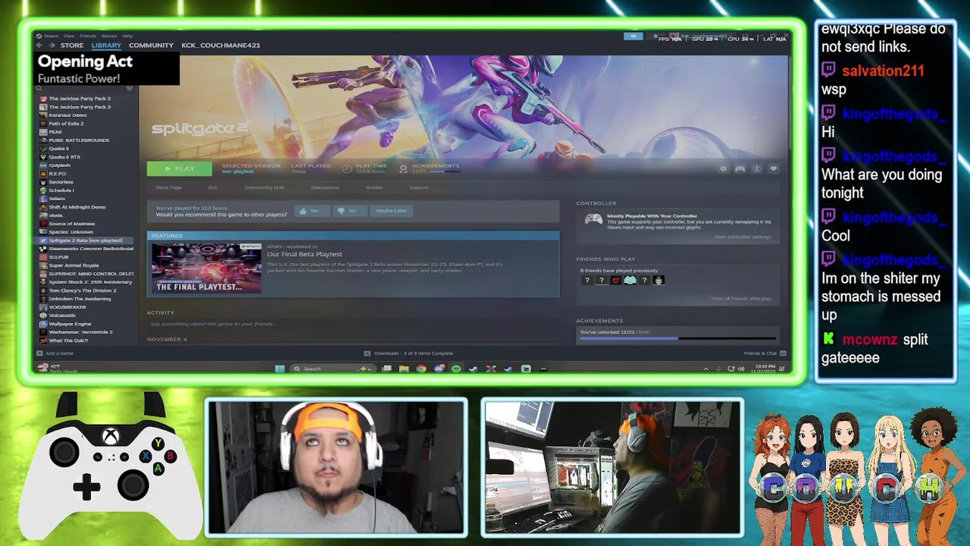This screenshot has height=546, width=970.
Task: Click the forward navigation arrow
Action: coord(51,45)
